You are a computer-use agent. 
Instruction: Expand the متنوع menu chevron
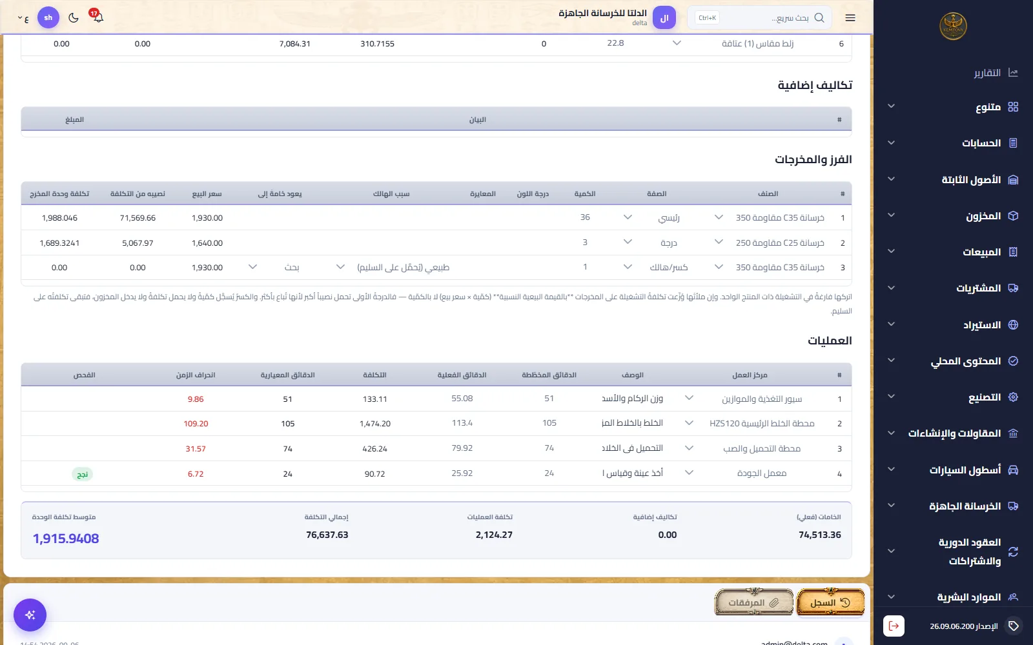coord(891,106)
